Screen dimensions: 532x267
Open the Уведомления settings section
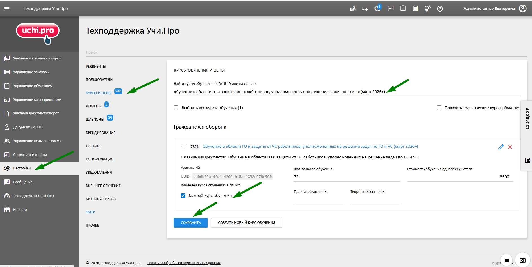tap(99, 173)
